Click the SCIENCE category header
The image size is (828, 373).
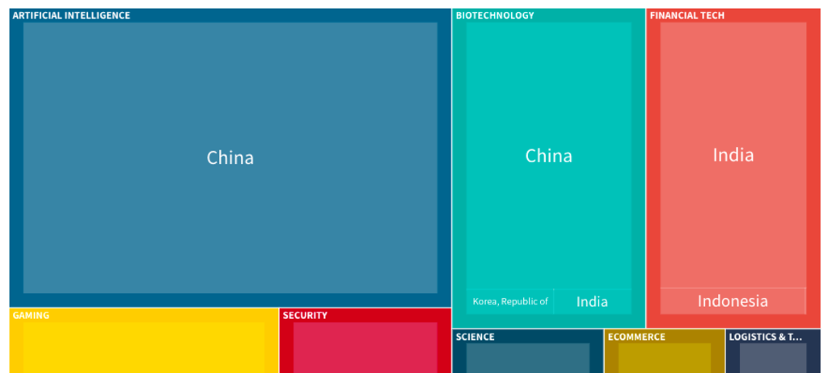point(475,337)
